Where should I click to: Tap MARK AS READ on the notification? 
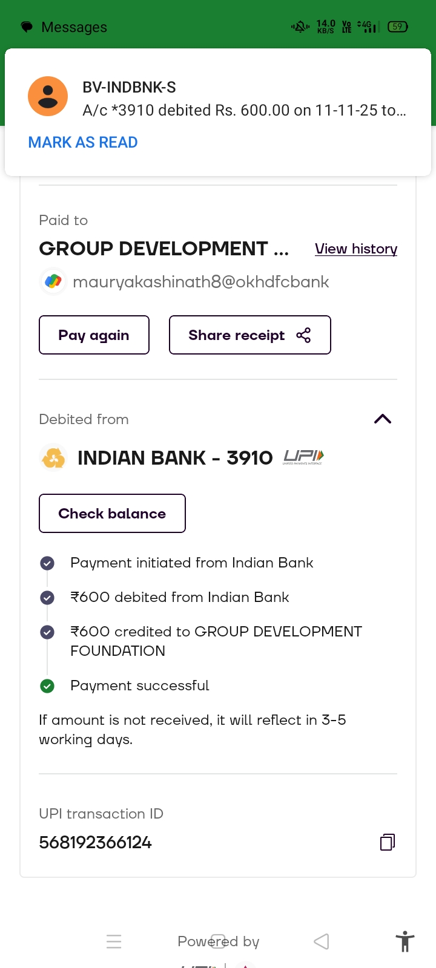pos(83,142)
